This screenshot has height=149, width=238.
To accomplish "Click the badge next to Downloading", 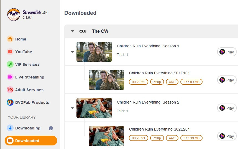I will [x=51, y=128].
